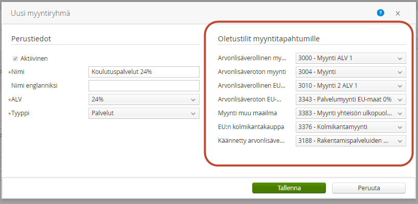This screenshot has height=204, width=418.
Task: Click the Arvonlisäveroton myynti label
Action: (252, 72)
